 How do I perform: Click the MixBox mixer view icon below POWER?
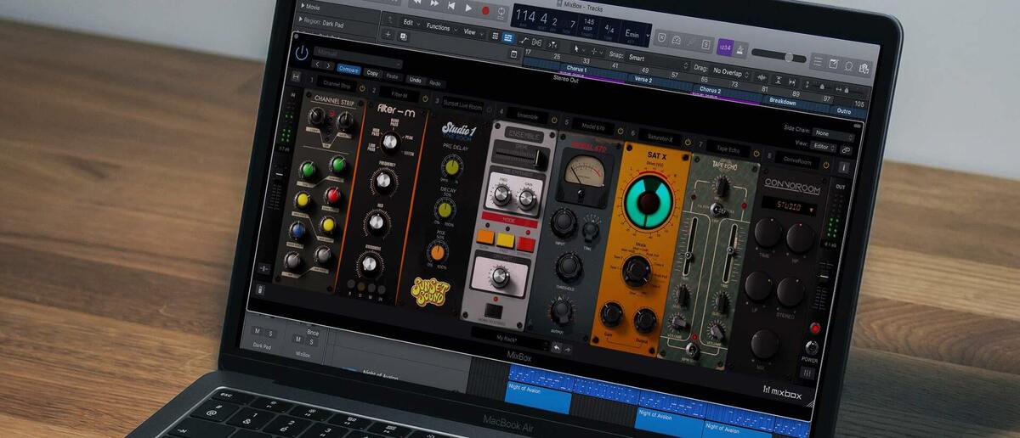[x=809, y=371]
